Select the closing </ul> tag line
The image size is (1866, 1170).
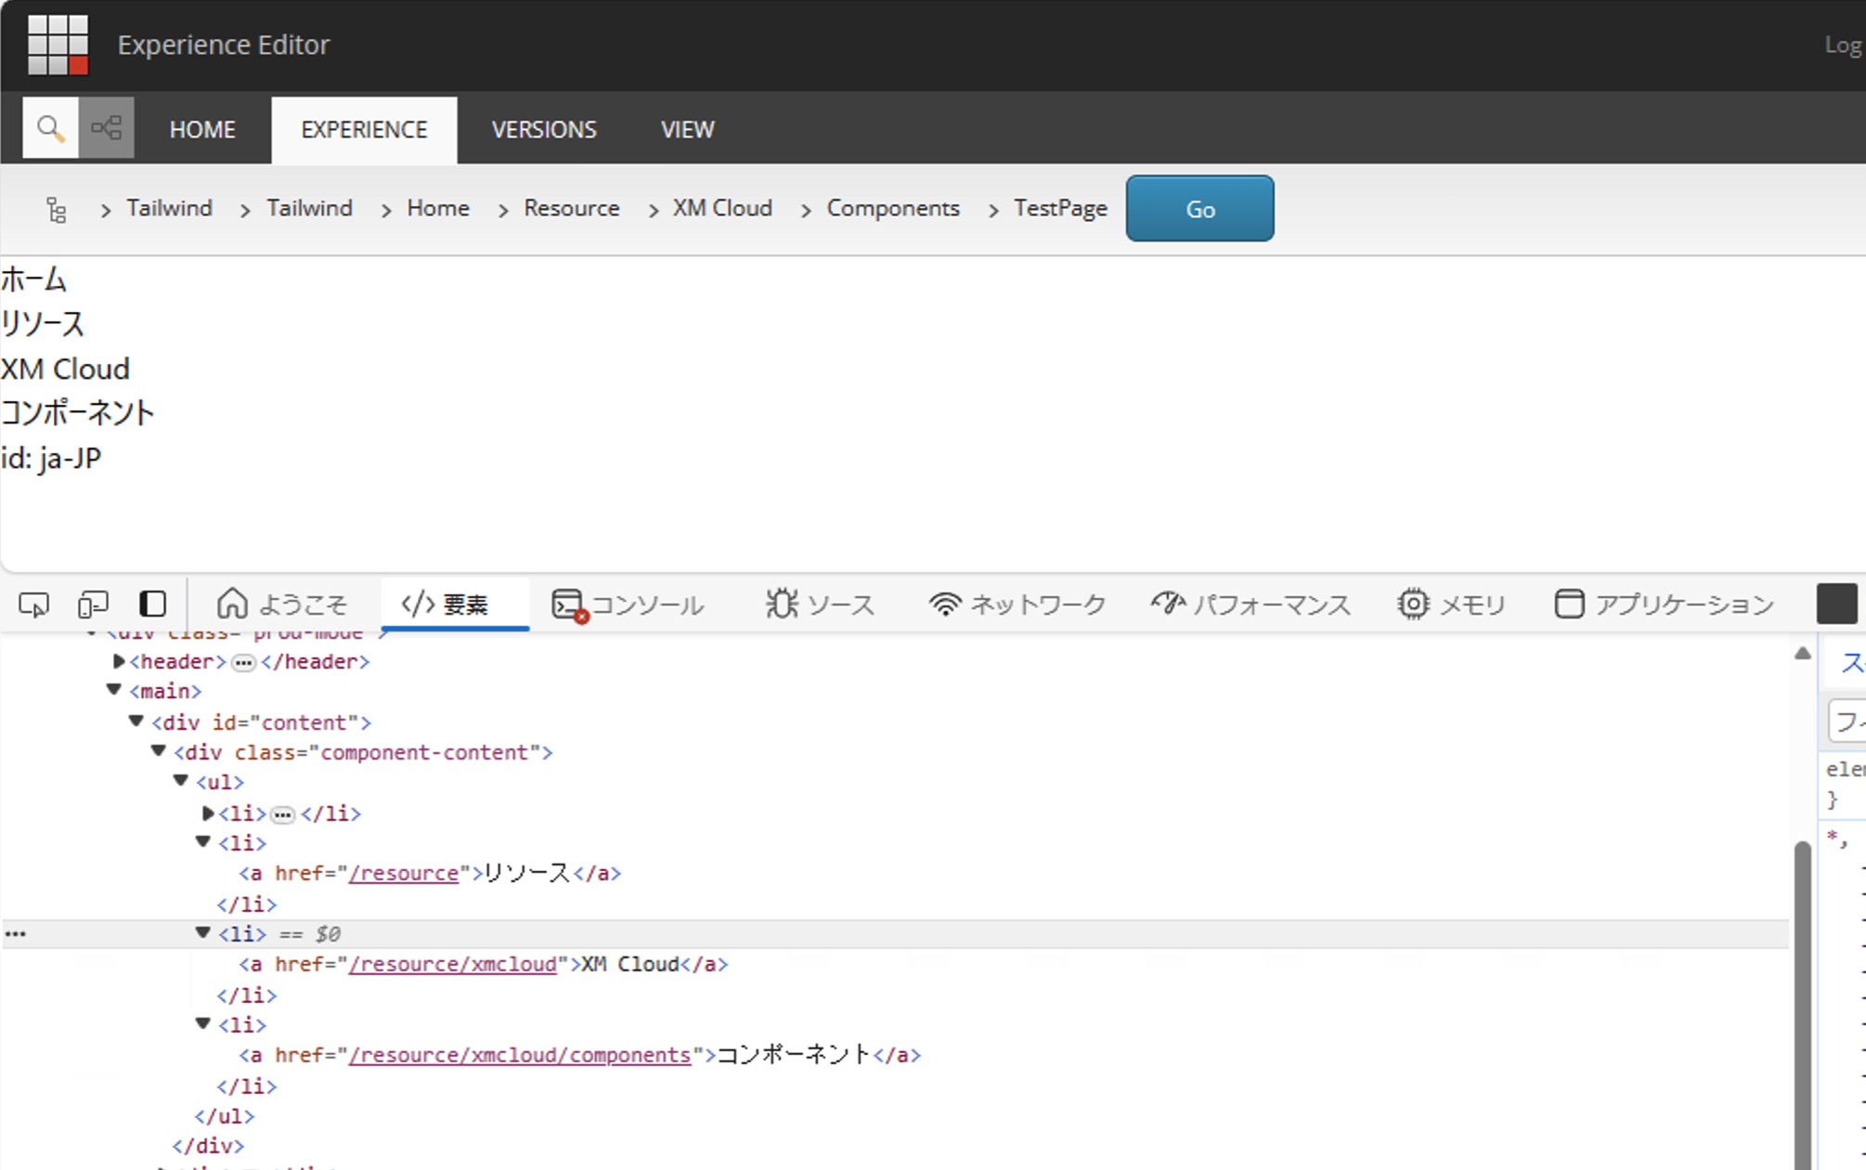point(225,1115)
